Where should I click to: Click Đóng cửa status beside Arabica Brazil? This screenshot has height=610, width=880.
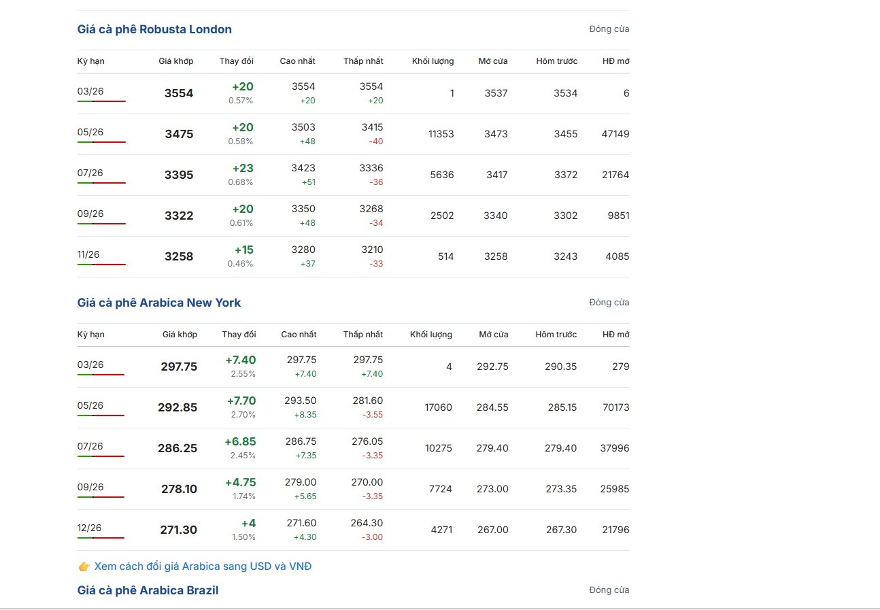(609, 590)
